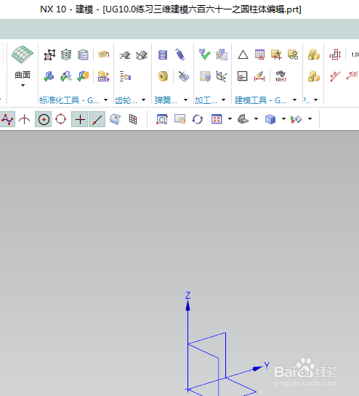Expand the 弹簧 group dropdown

[186, 100]
